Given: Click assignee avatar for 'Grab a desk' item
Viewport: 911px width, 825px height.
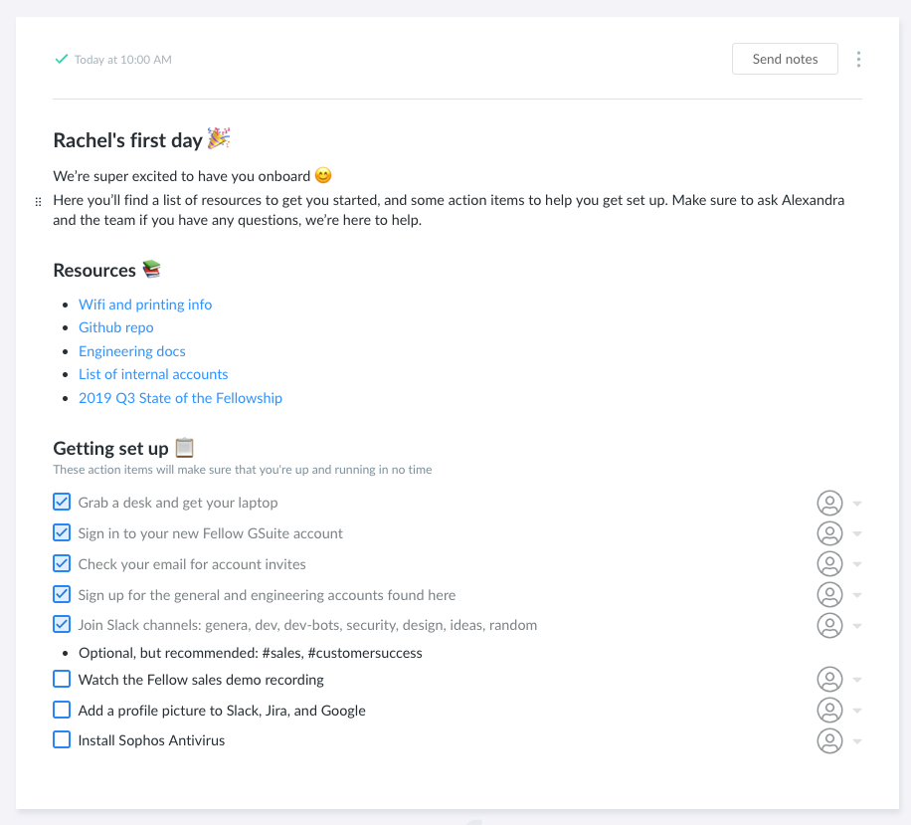Looking at the screenshot, I should [x=829, y=503].
